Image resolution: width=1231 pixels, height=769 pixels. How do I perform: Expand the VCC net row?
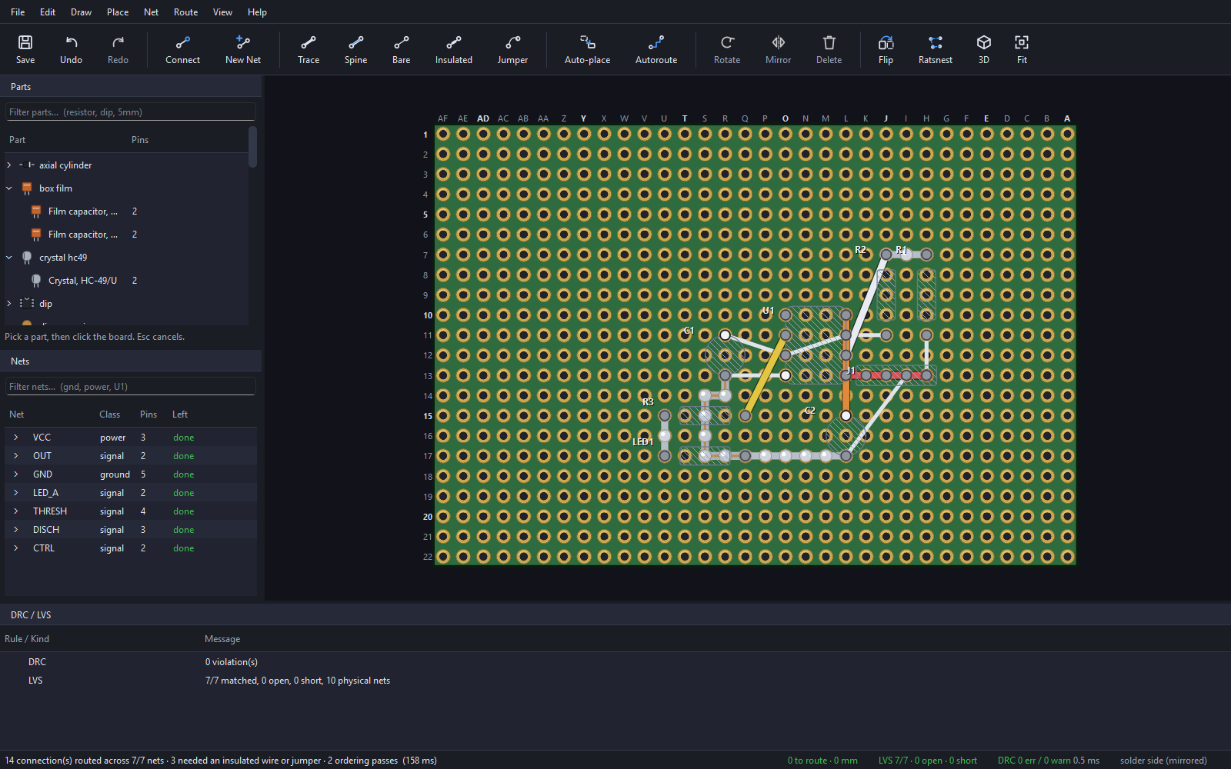point(15,438)
